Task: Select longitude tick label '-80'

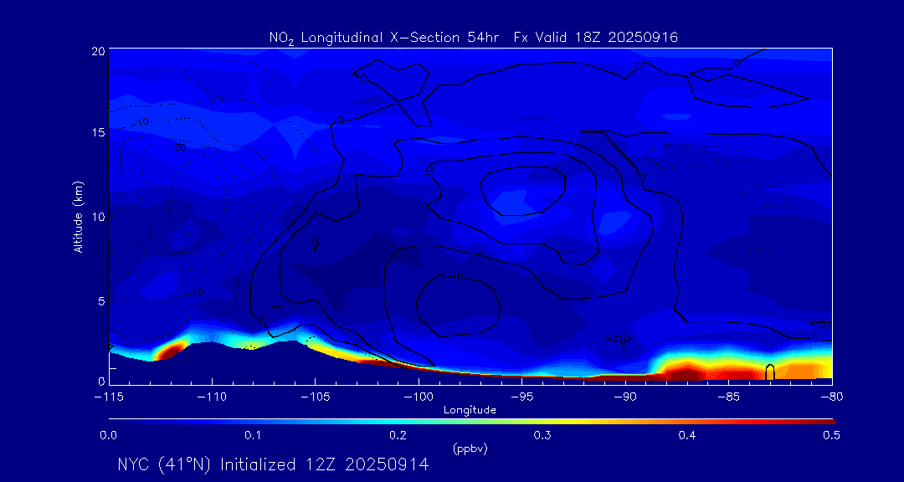Action: tap(832, 397)
